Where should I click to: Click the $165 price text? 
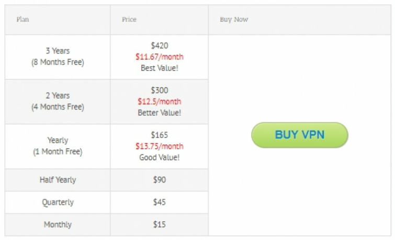(160, 135)
